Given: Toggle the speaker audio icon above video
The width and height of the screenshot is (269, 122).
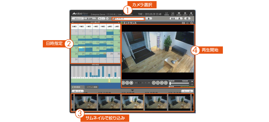Looking at the screenshot, I should pos(187,23).
